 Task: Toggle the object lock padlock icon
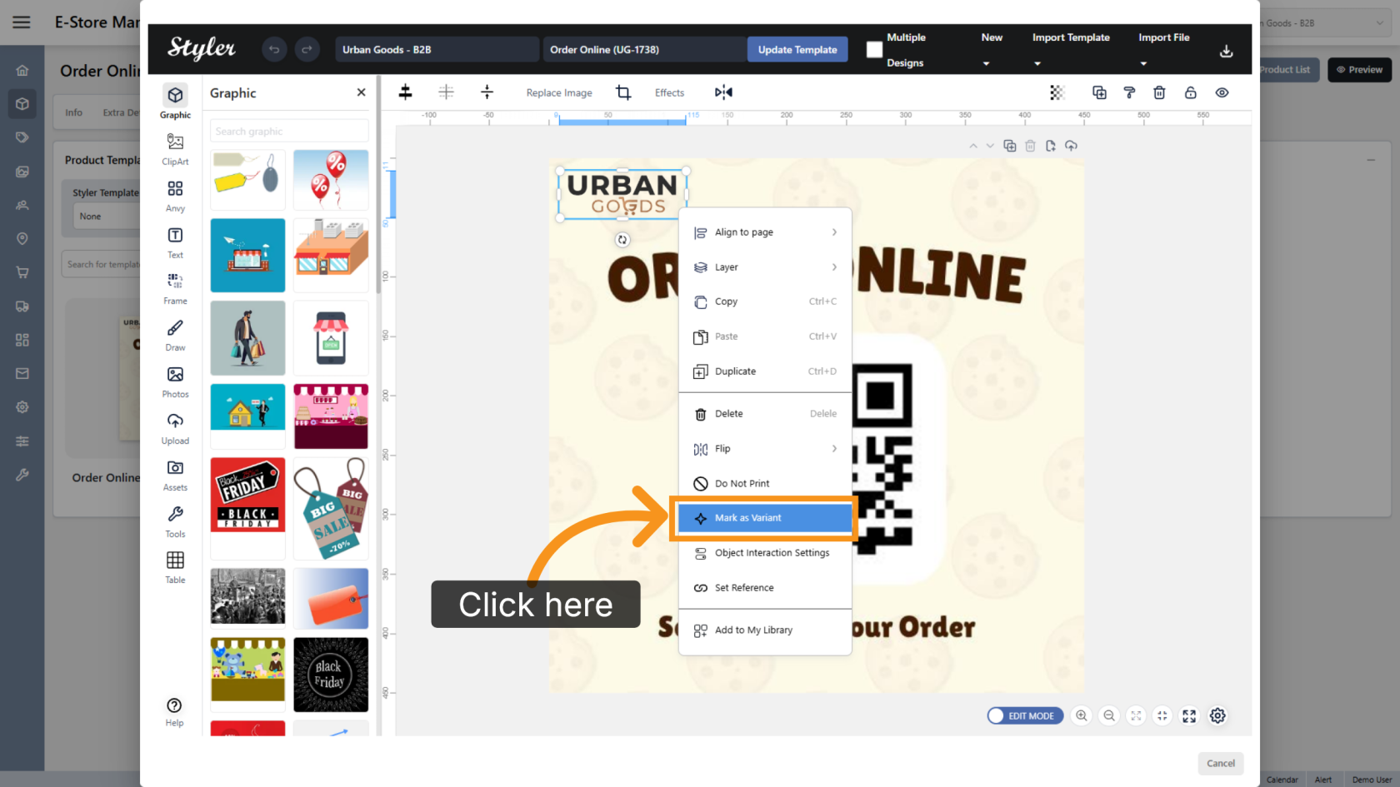(x=1190, y=92)
